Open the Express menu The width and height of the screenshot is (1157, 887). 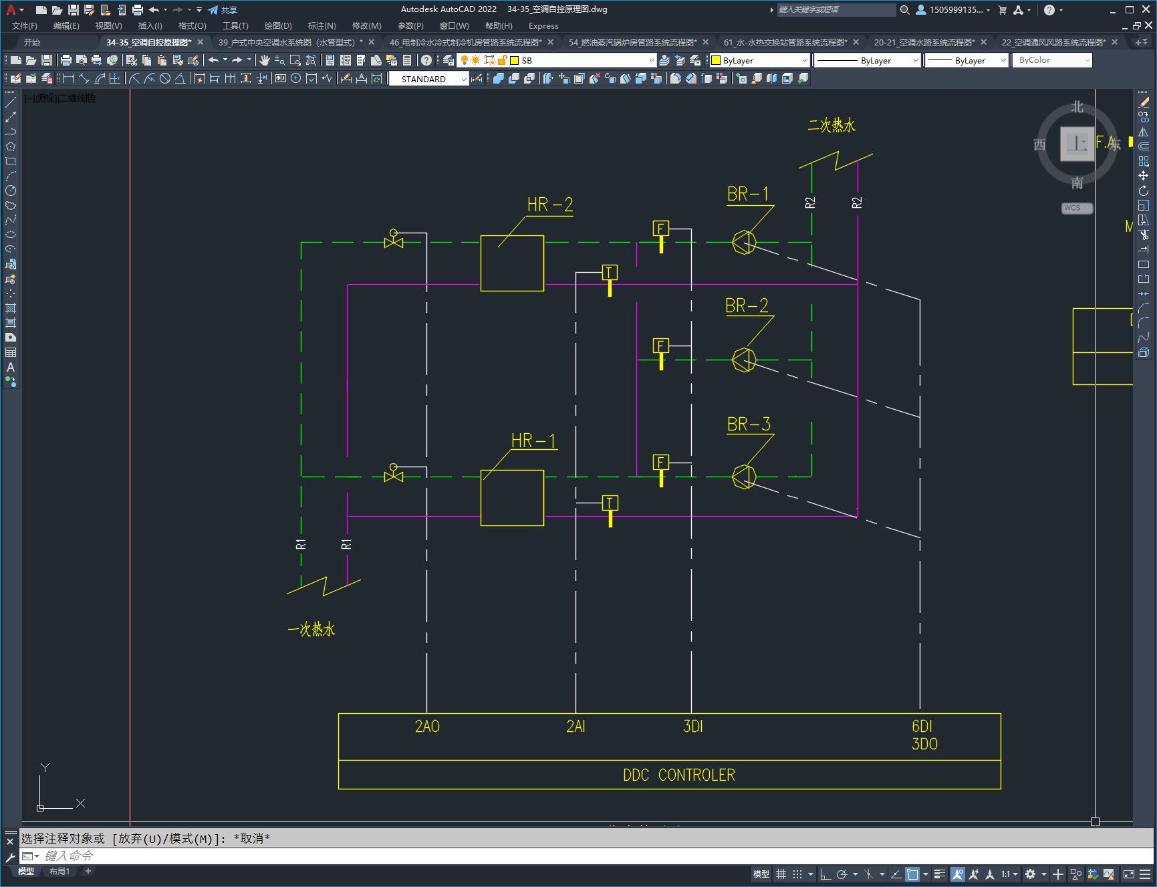[543, 25]
